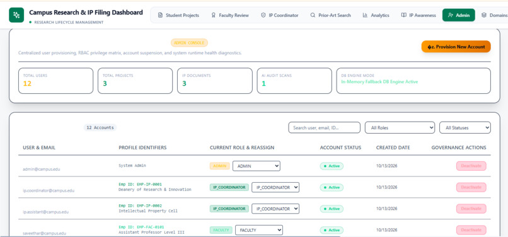Open the Prior-Art Search tab

pos(331,15)
